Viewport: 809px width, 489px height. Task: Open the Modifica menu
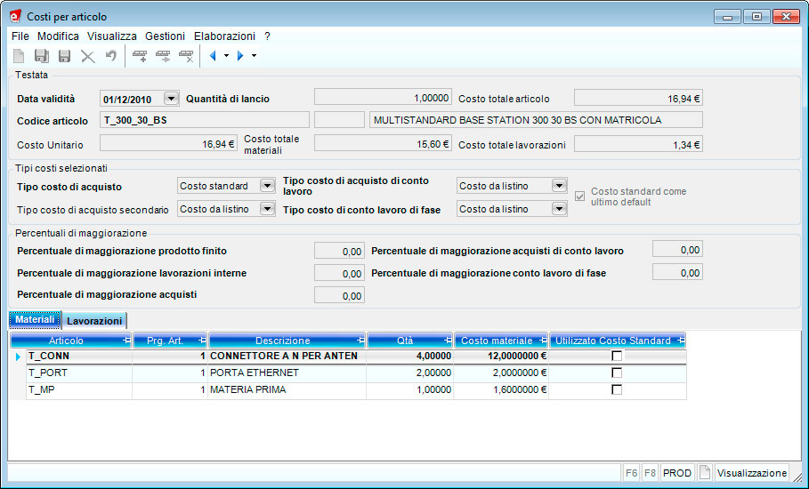point(59,36)
